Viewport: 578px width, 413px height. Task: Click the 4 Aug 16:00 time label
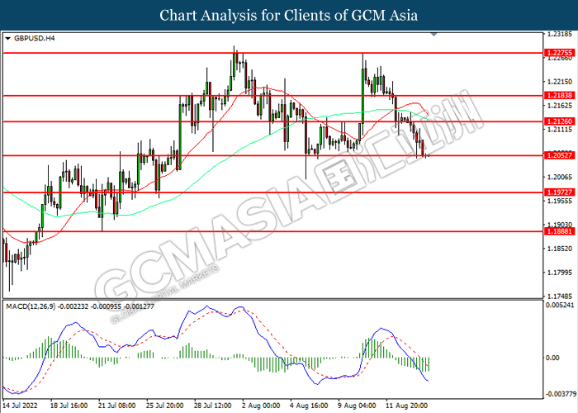click(309, 406)
